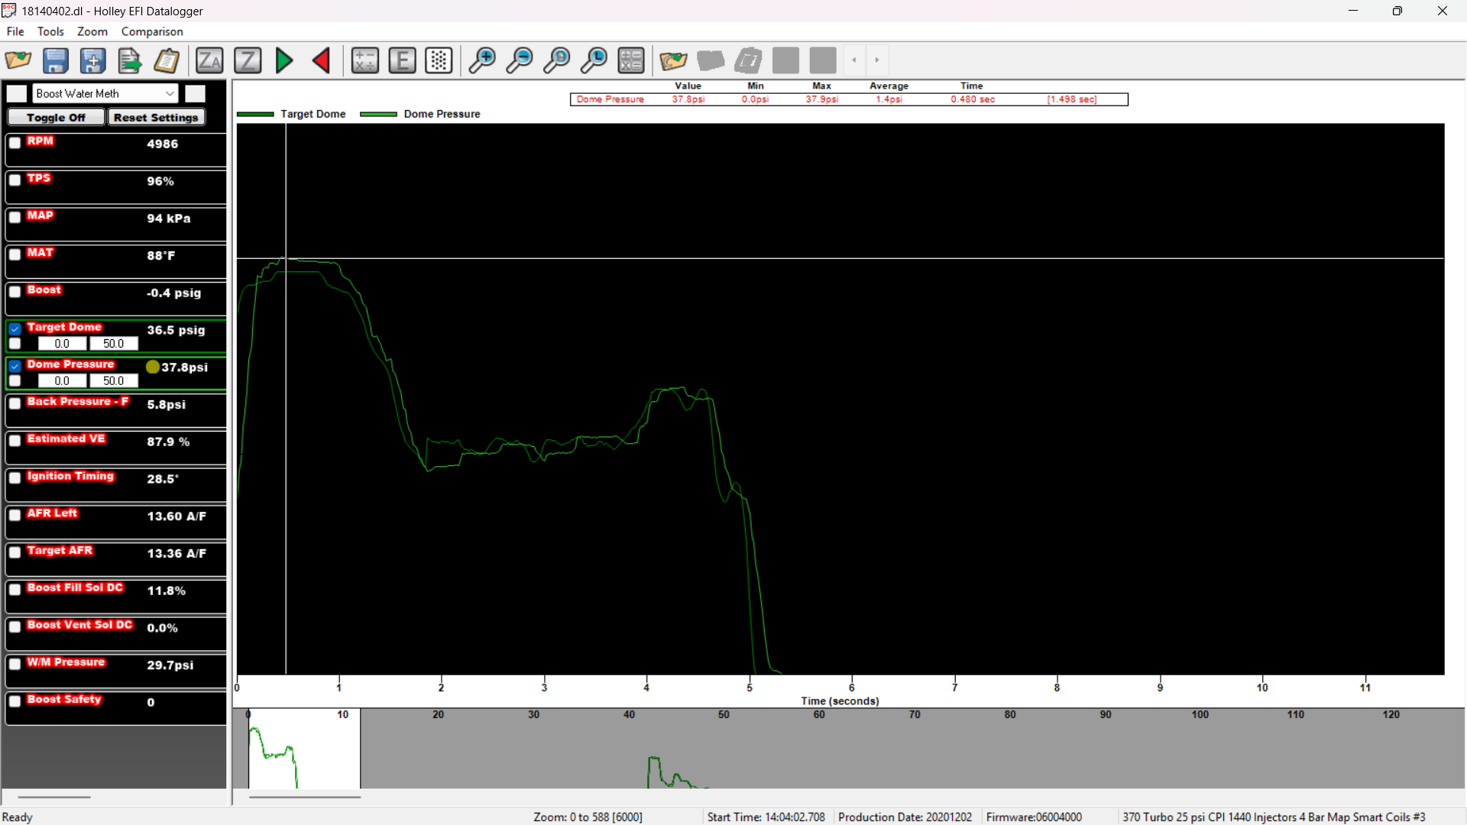Open a datalog file with the folder icon

point(18,60)
